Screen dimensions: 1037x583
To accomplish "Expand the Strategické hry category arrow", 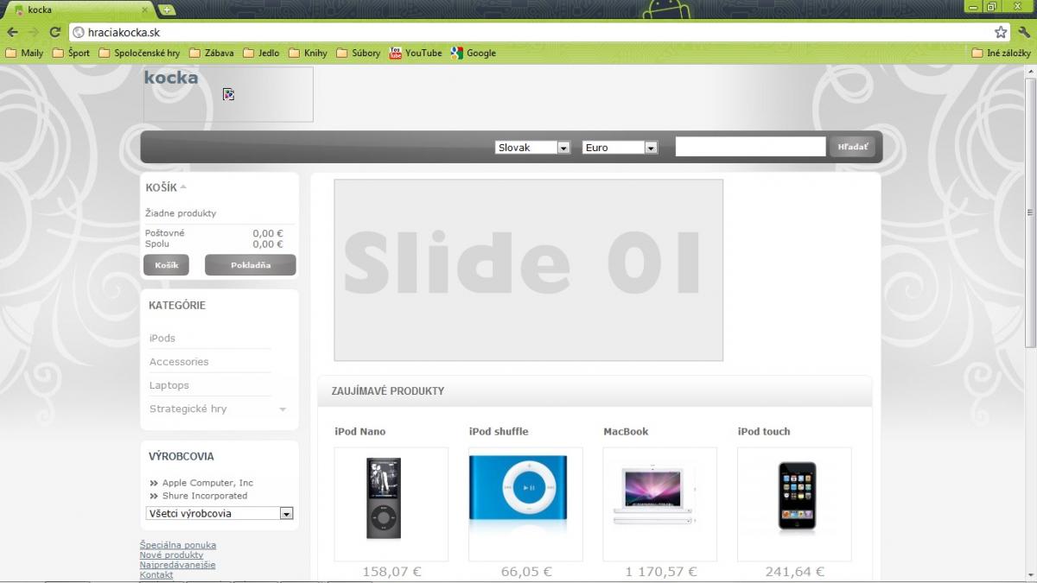I will 283,409.
